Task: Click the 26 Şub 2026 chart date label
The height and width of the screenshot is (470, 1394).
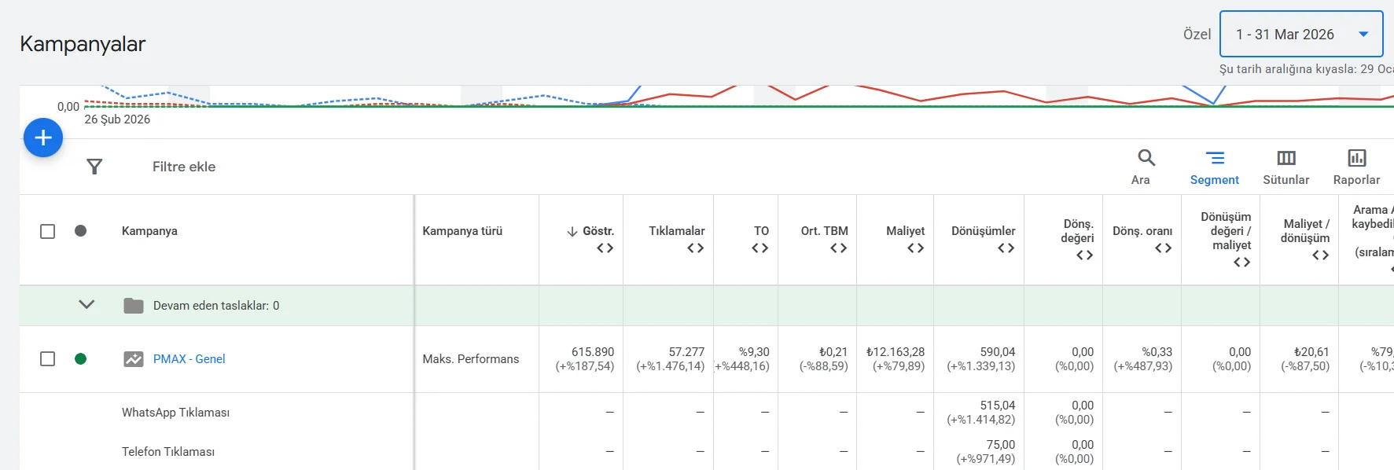Action: pos(117,119)
